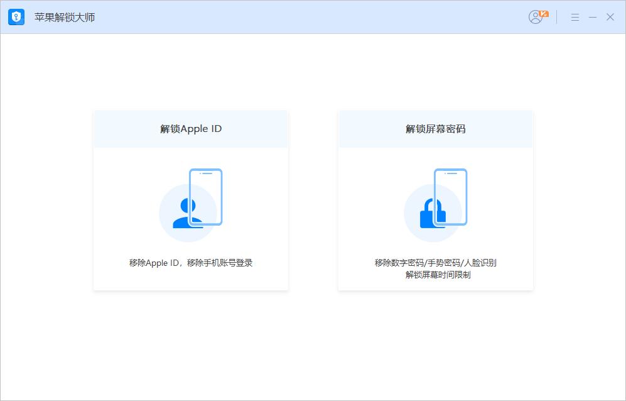Select the 解锁屏幕密码 card header
The image size is (626, 401).
tap(436, 129)
